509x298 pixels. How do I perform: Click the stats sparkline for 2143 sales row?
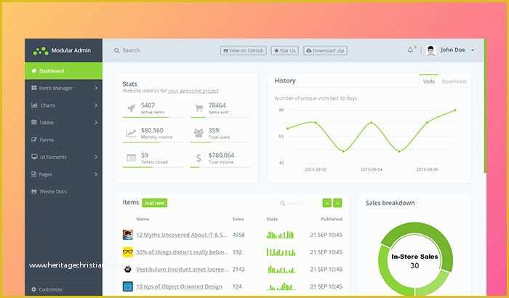click(x=281, y=269)
